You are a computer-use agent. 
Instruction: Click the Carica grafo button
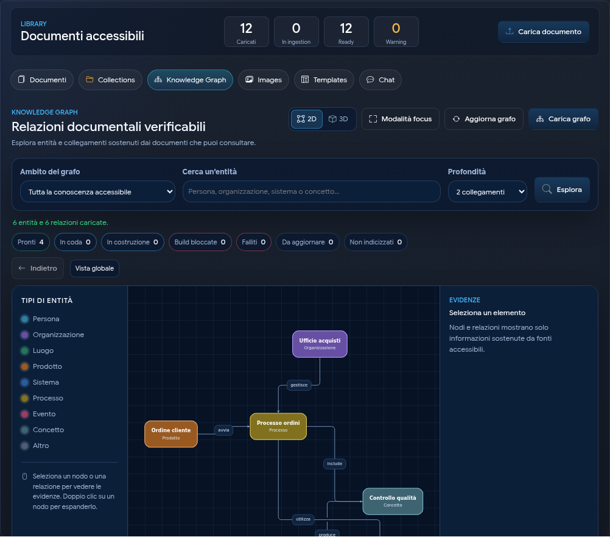point(563,119)
